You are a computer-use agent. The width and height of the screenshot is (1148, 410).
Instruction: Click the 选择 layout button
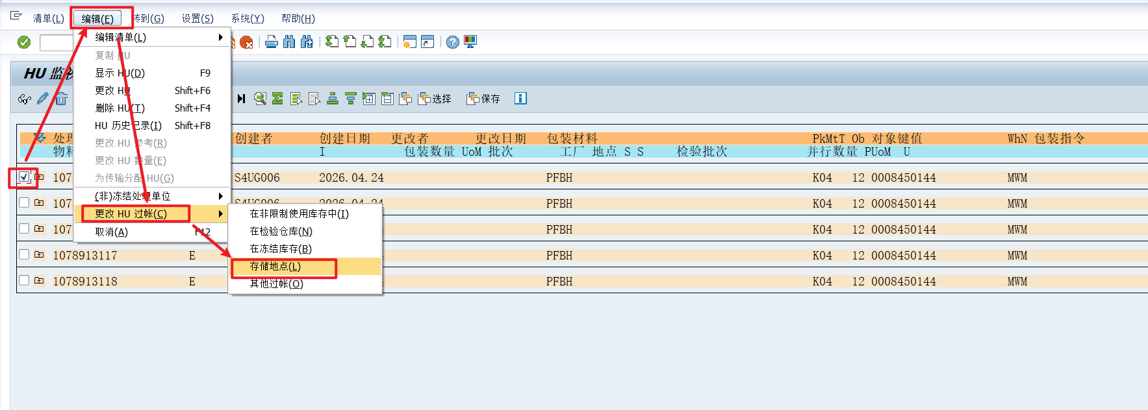[435, 99]
